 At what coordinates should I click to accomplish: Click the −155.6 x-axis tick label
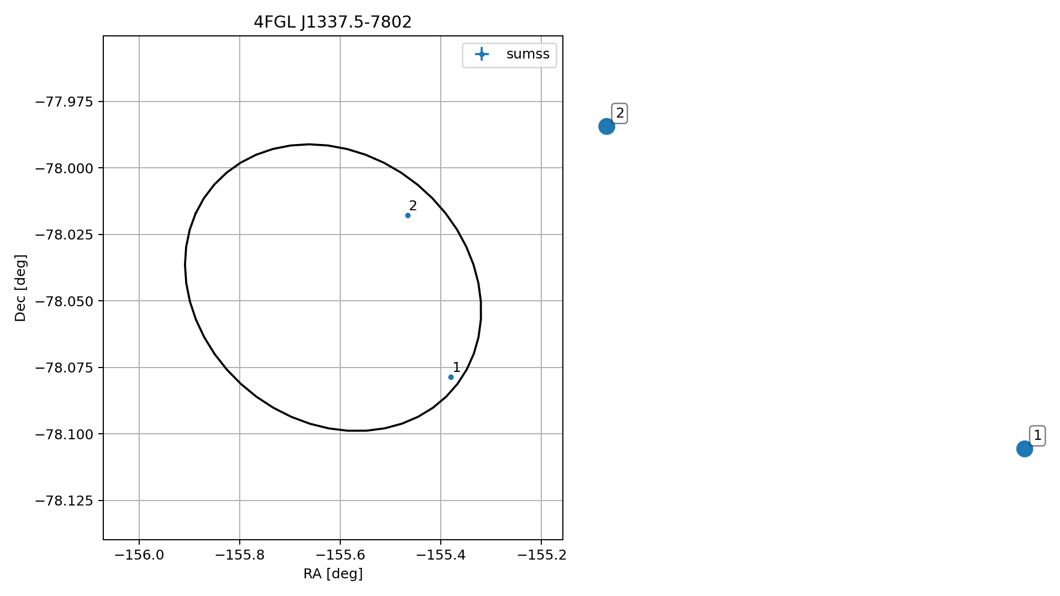point(340,555)
